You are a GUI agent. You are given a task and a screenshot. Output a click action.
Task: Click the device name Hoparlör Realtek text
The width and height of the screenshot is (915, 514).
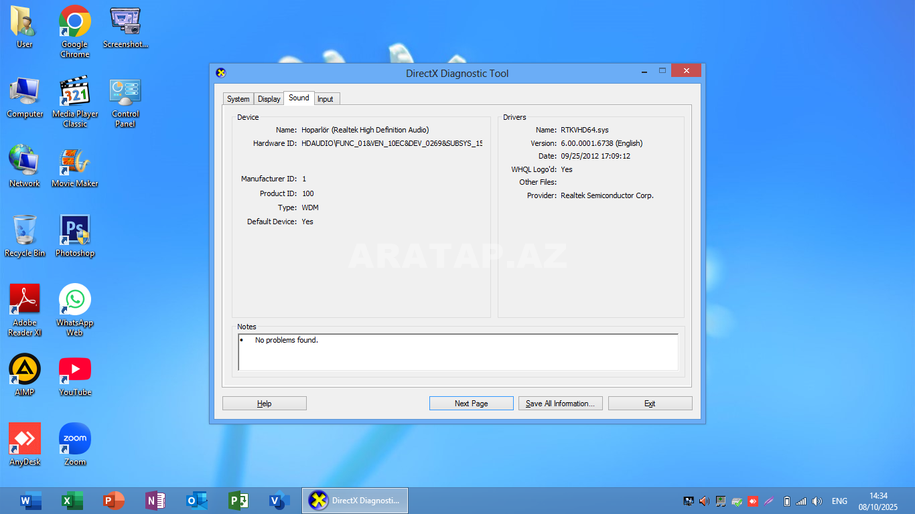[365, 130]
